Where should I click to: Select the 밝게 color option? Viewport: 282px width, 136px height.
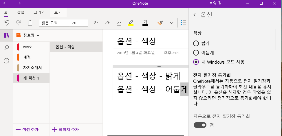[x=196, y=43]
